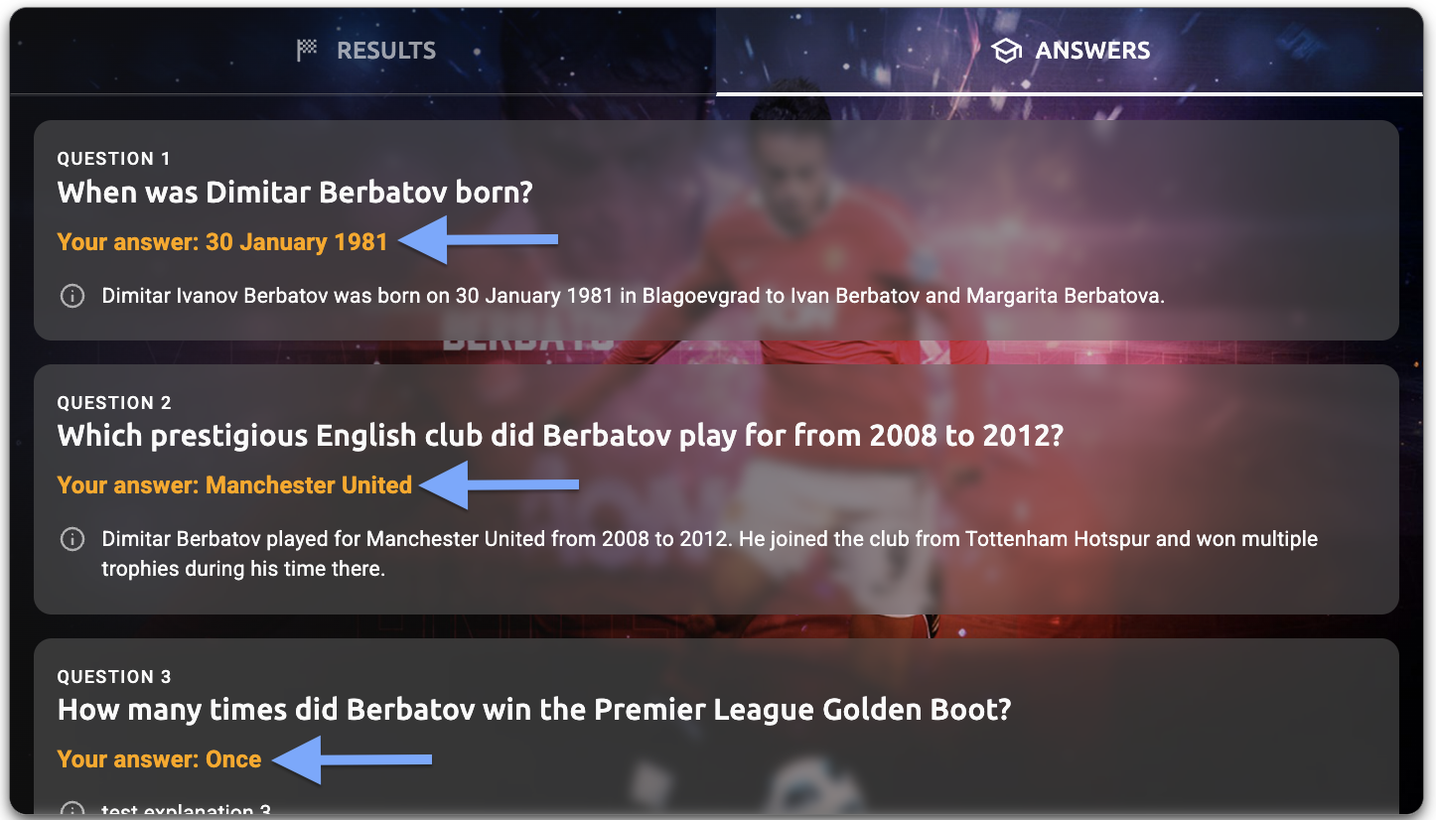Click the info icon under Question 1
1436x820 pixels.
click(72, 296)
